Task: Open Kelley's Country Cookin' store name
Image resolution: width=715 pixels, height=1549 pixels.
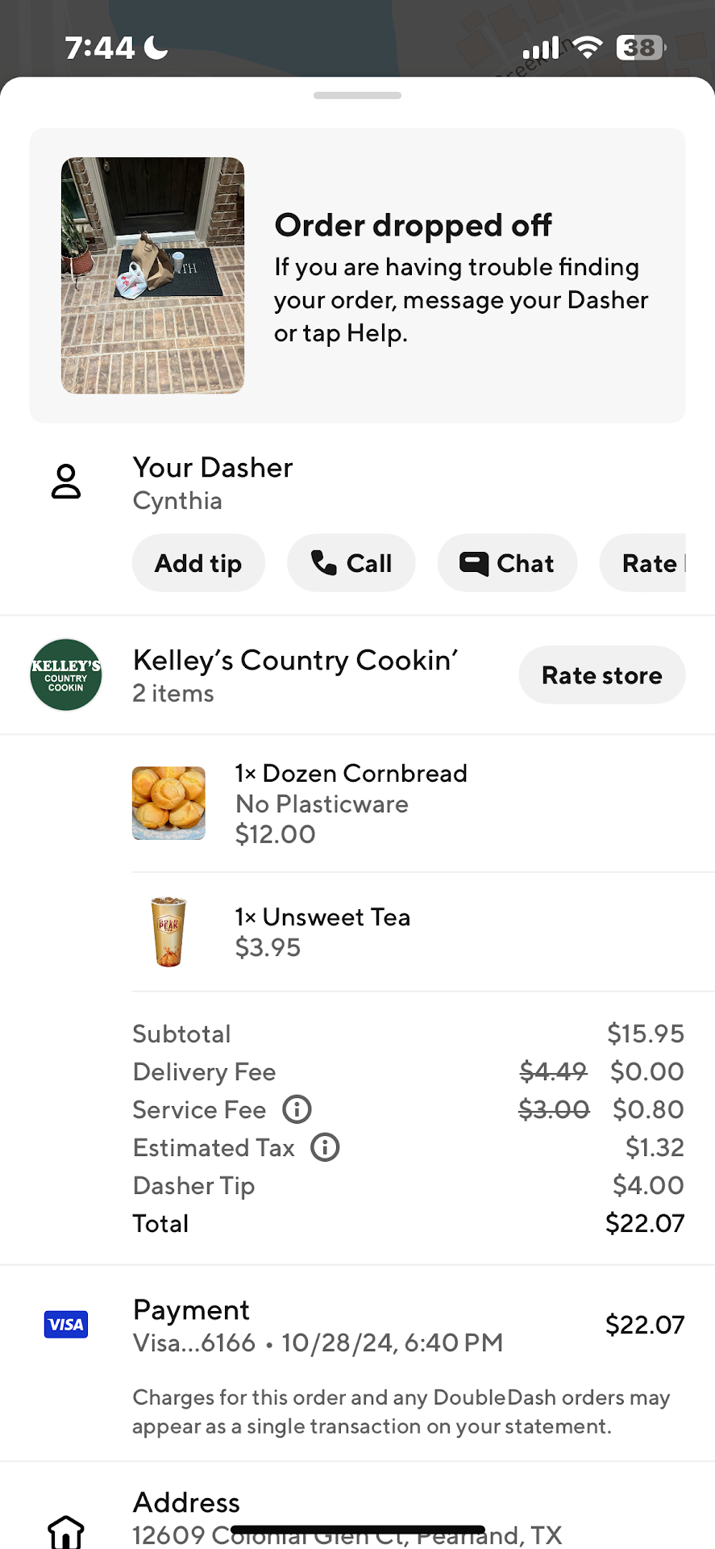Action: click(295, 661)
